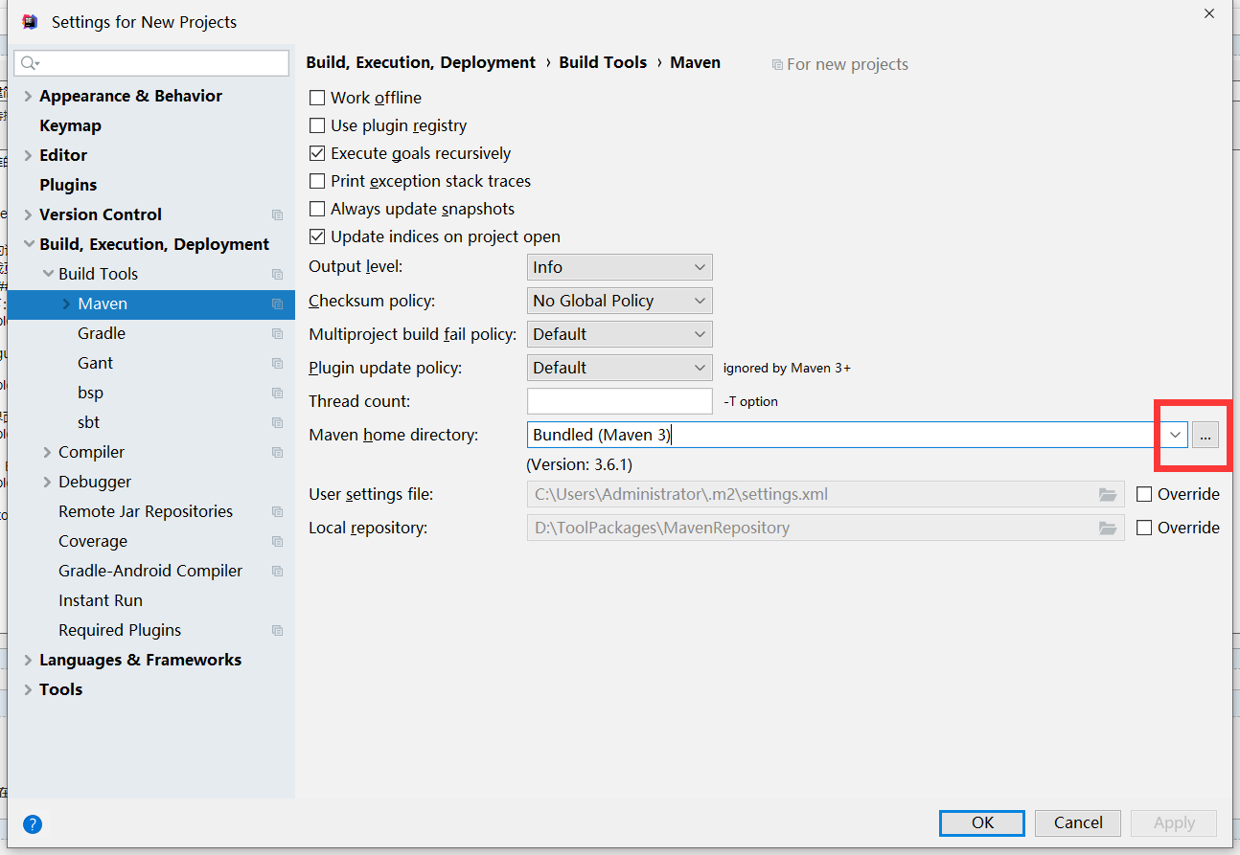Click project-level icon beside Version Control
This screenshot has height=855, width=1240.
coord(278,215)
